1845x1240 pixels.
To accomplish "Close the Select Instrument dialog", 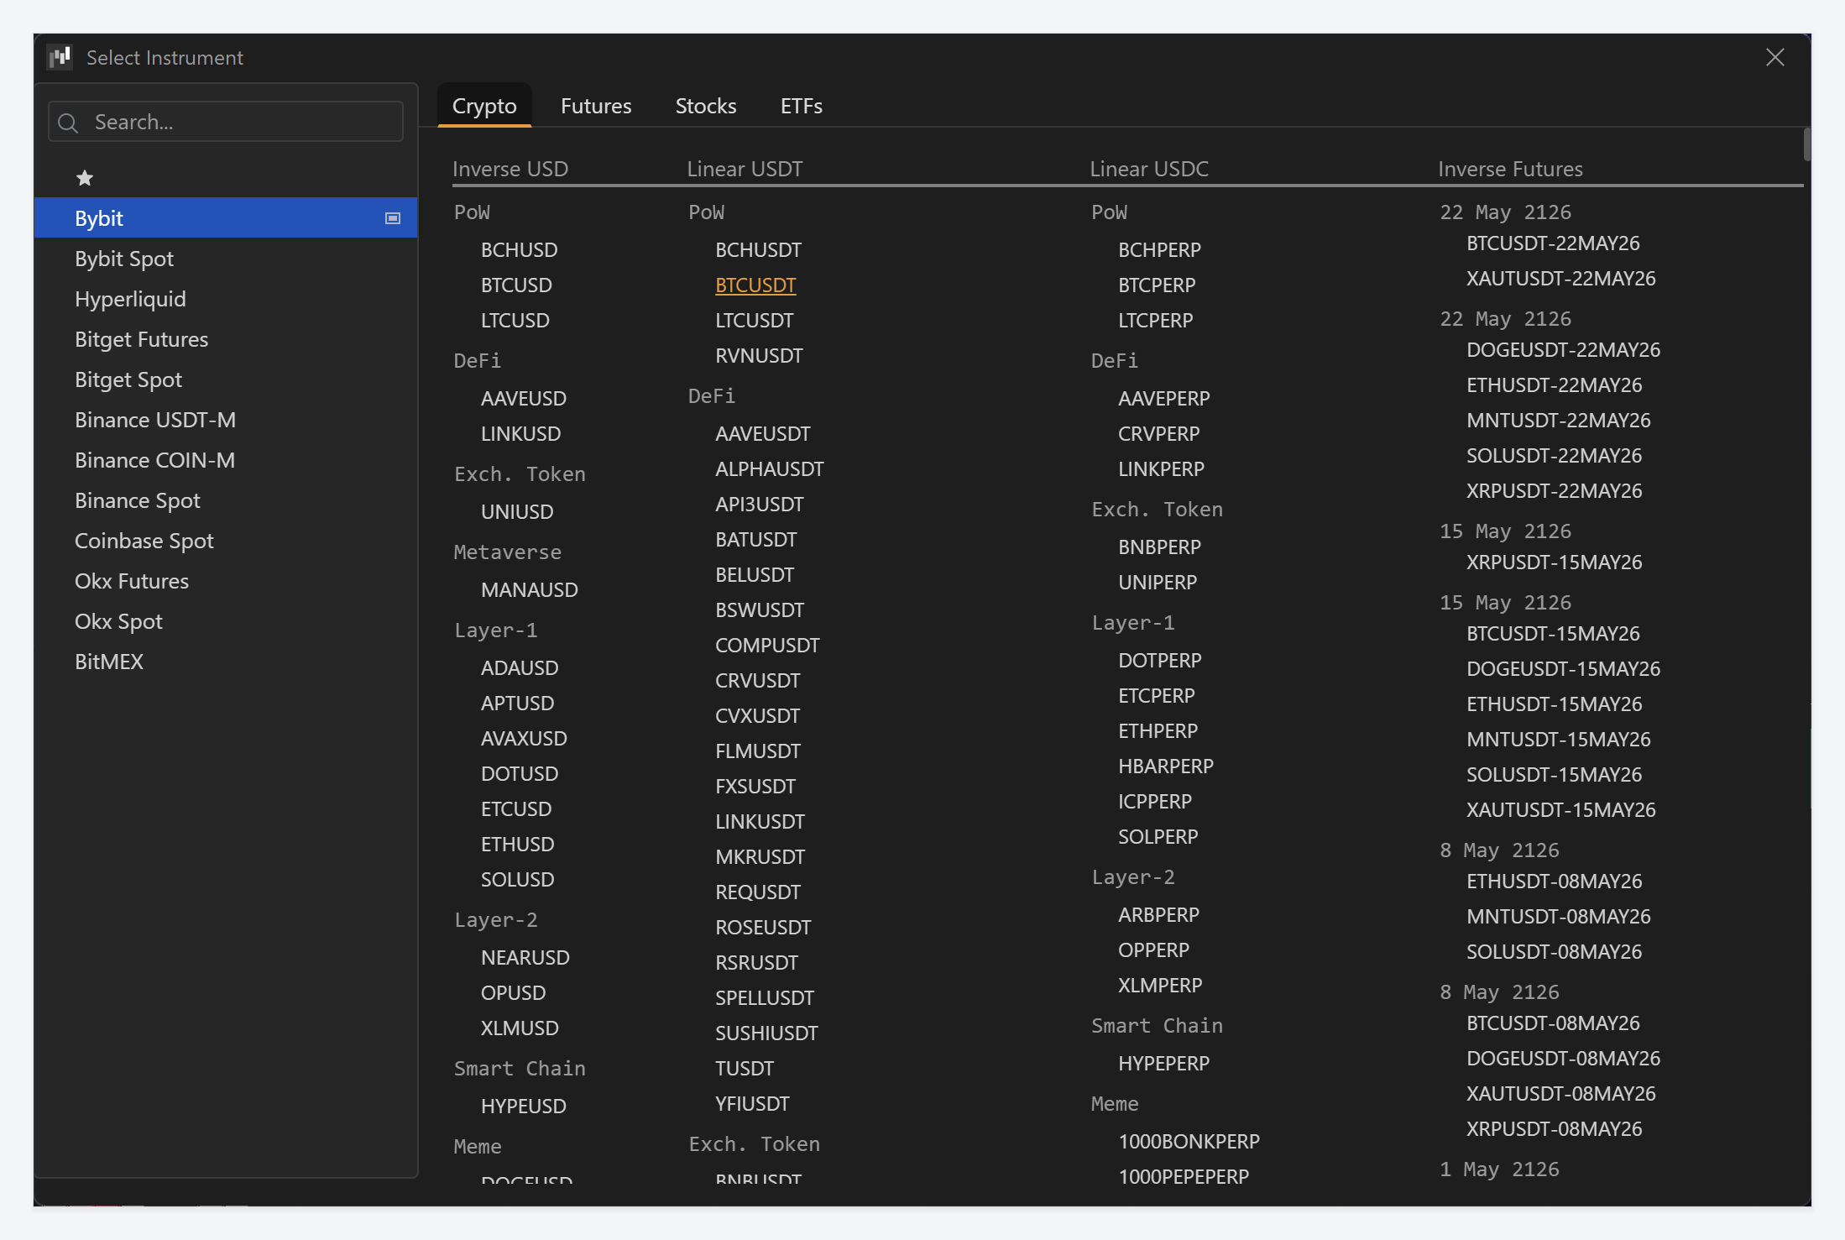I will pyautogui.click(x=1774, y=57).
